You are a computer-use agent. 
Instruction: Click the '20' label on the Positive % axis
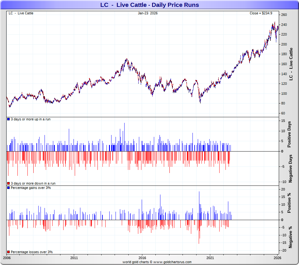click(283, 189)
